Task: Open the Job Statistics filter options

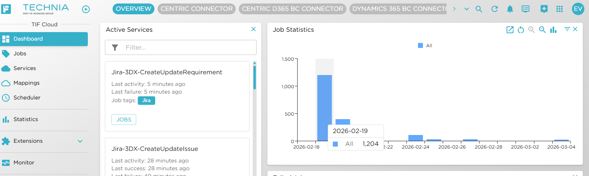Action: 567,29
